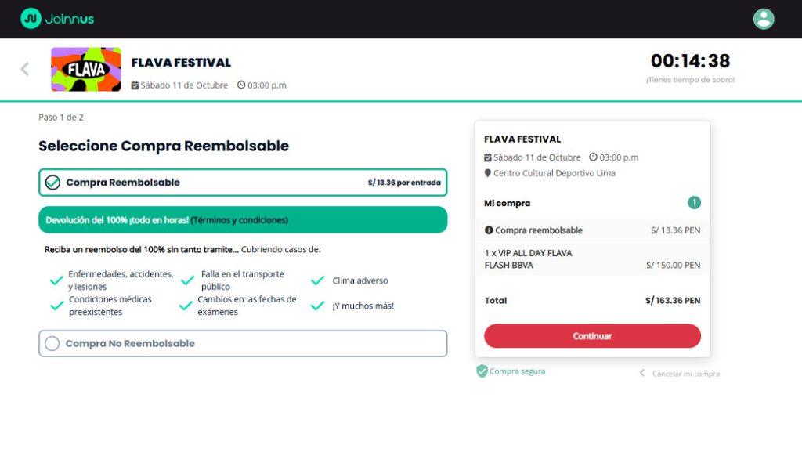Click the Mi compra label
This screenshot has height=463, width=802.
507,203
